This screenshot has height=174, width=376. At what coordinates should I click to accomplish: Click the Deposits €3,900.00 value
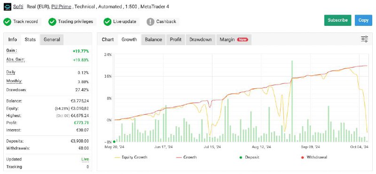point(80,141)
